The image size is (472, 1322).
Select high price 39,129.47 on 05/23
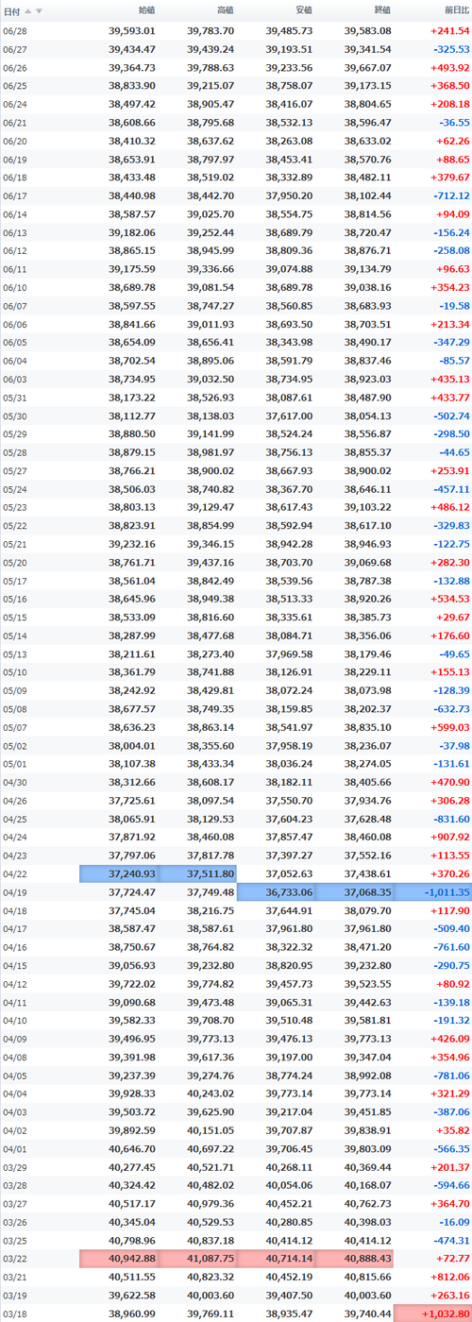tap(211, 506)
